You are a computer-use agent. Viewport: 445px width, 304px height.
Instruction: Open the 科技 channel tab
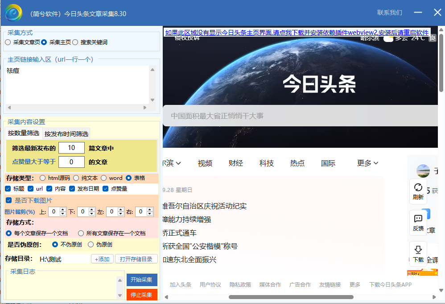[266, 163]
